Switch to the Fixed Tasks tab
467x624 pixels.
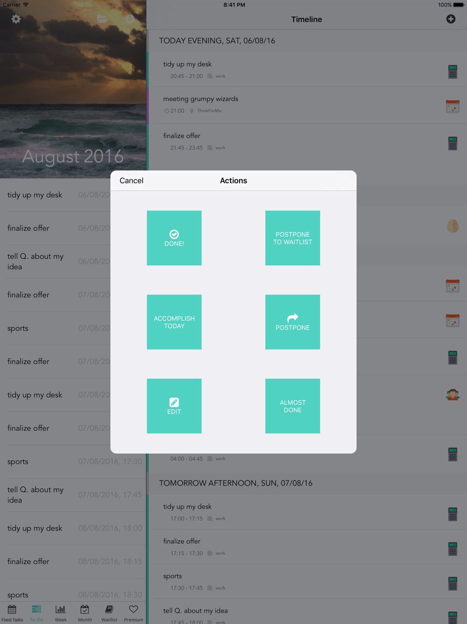(x=12, y=613)
